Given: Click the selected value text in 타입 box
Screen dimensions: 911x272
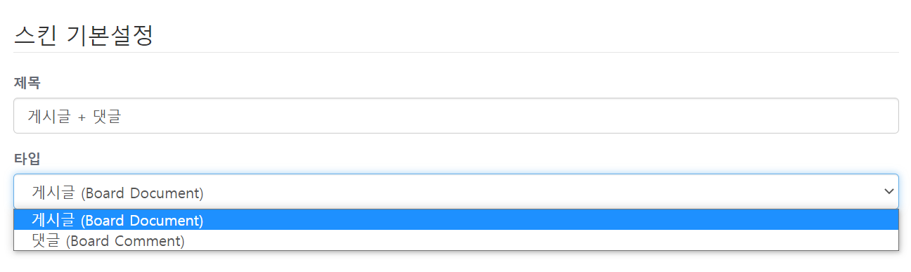Looking at the screenshot, I should coord(117,192).
